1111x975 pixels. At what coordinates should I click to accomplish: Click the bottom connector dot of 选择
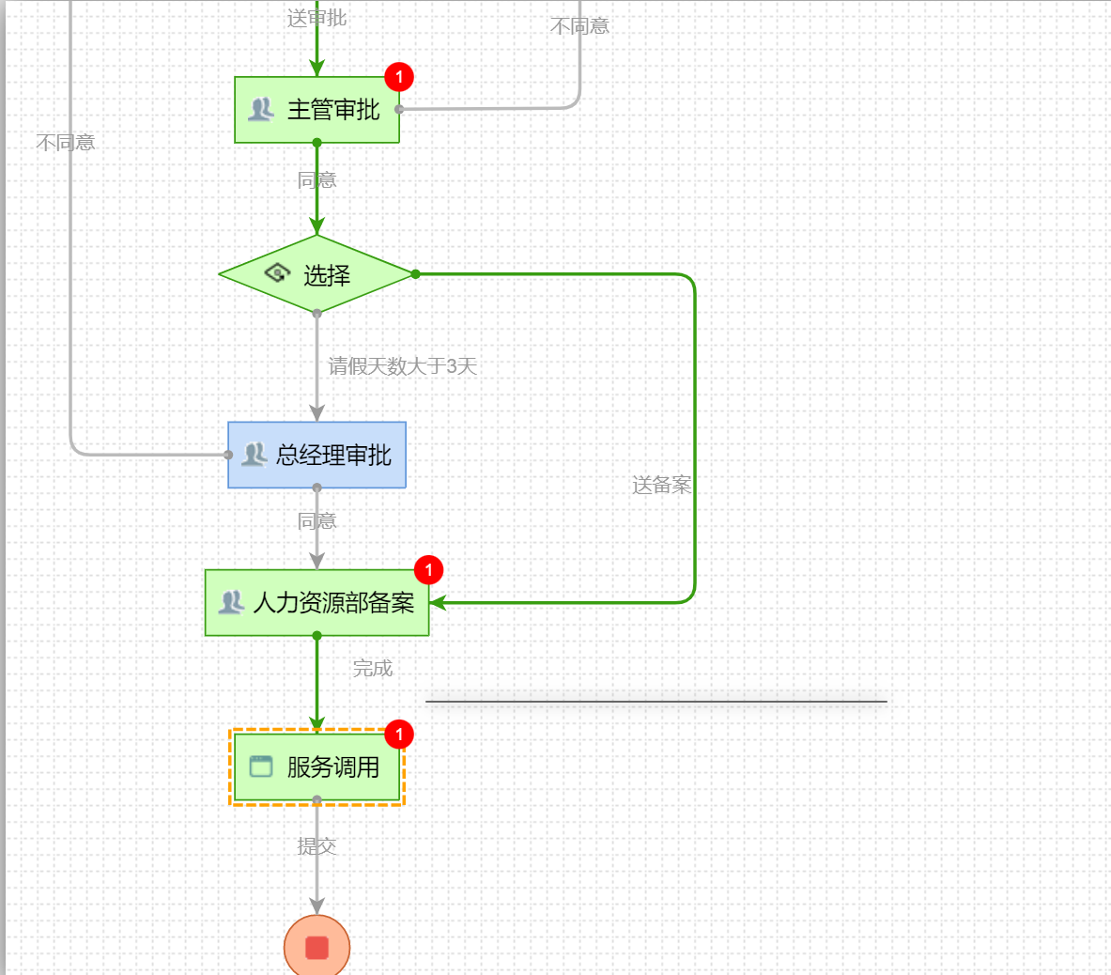click(x=316, y=313)
